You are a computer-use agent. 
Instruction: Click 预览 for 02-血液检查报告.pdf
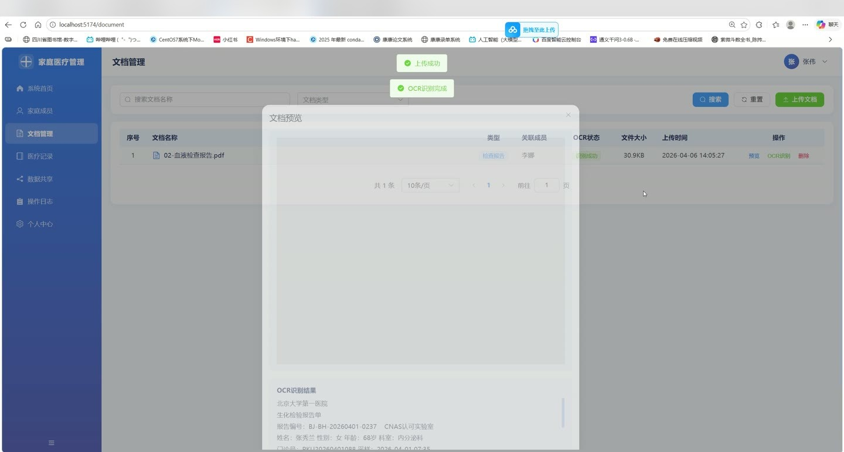coord(754,156)
